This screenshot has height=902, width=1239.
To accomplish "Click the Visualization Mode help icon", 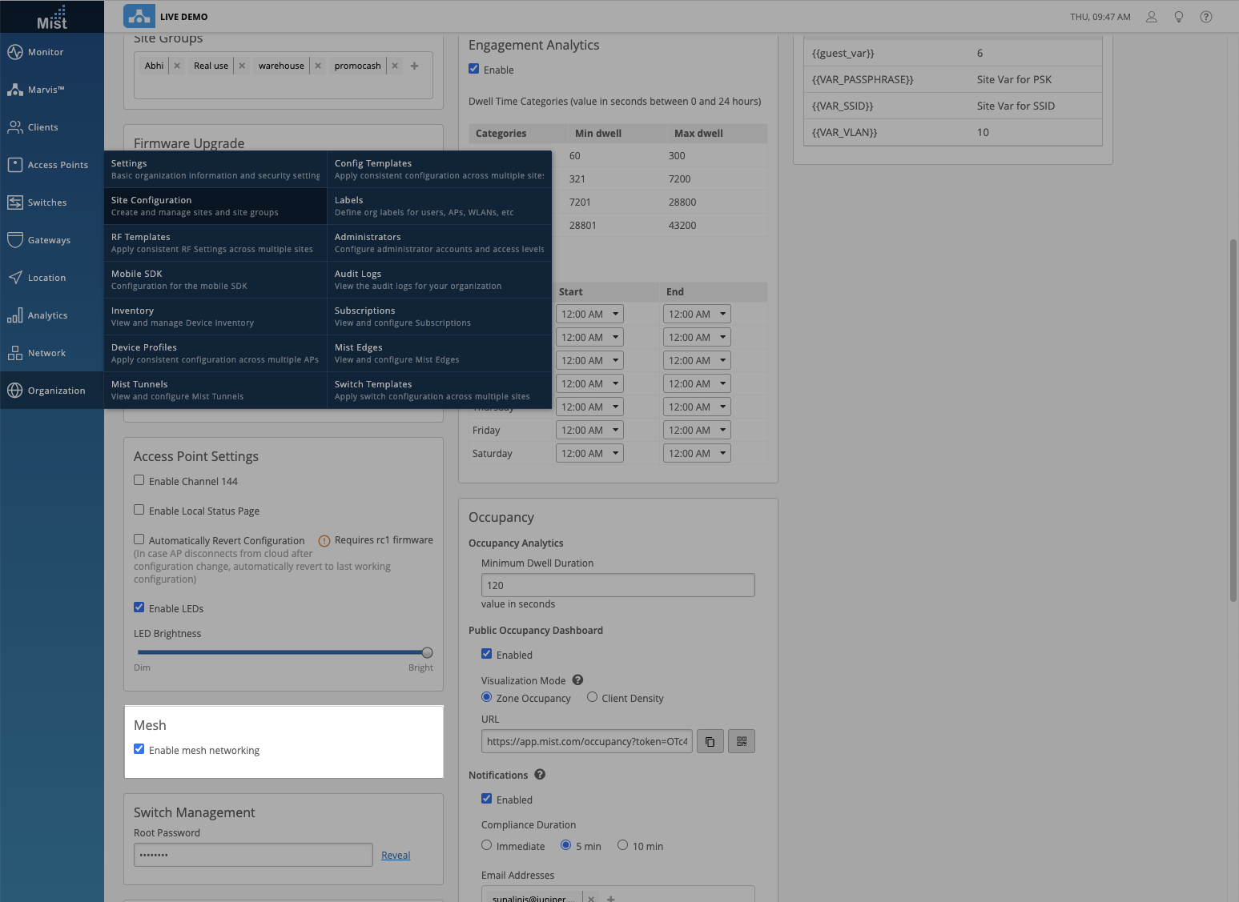I will 577,680.
